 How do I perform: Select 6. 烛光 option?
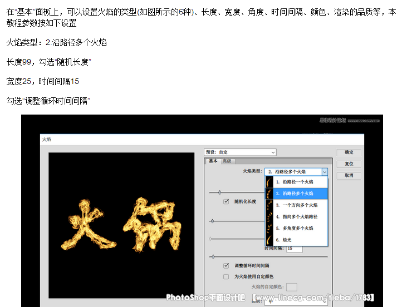[297, 240]
